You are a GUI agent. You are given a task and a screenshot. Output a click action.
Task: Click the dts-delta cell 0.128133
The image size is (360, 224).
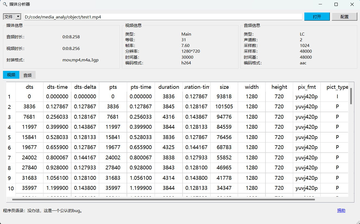[85, 137]
